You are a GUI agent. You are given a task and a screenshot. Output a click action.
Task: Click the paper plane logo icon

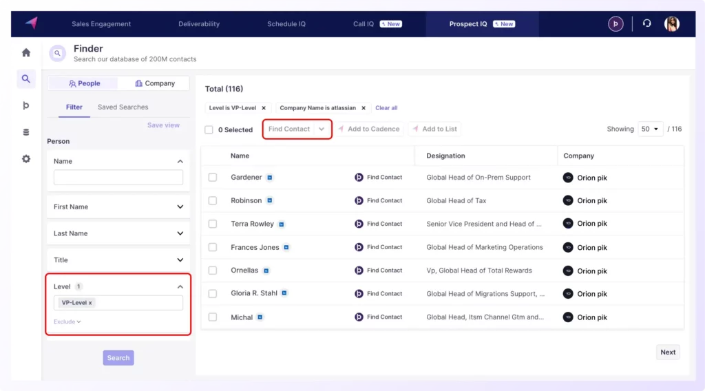32,23
